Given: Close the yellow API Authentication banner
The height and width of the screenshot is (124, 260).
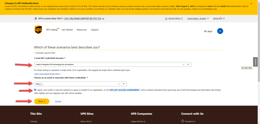Looking at the screenshot, I should 251,4.
